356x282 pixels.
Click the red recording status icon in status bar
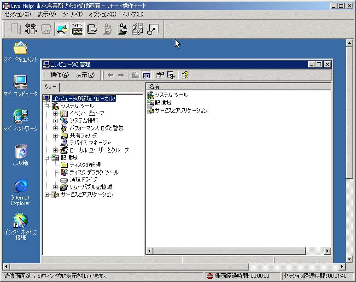point(210,276)
